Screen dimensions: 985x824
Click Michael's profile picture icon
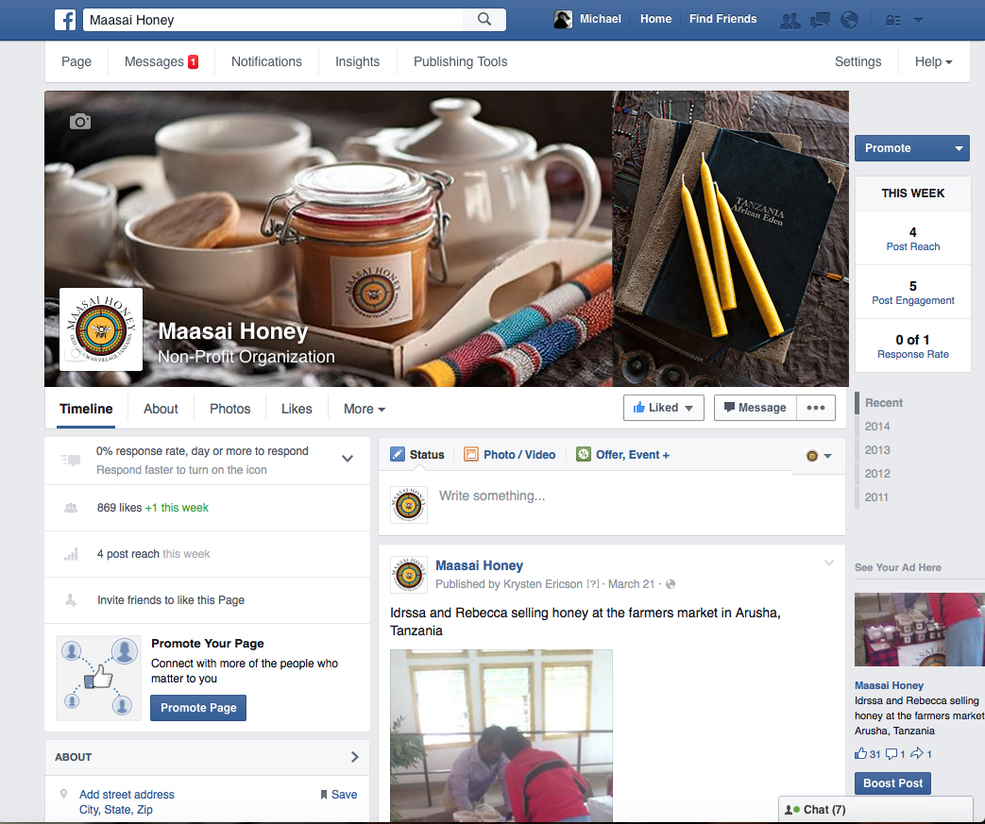click(x=563, y=20)
